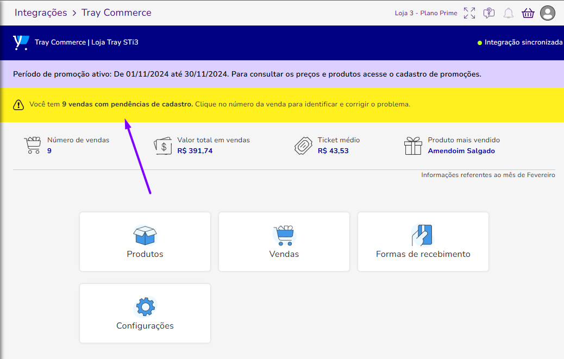Click the warning triangle icon in yellow banner

click(18, 105)
